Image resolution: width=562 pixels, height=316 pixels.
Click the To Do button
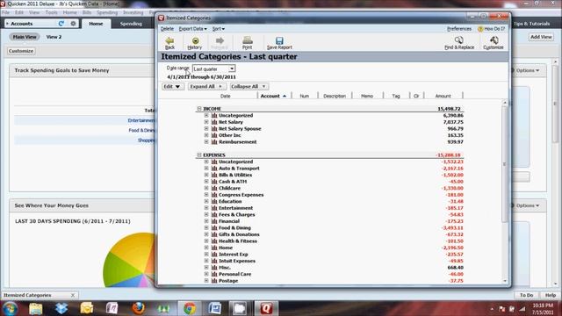click(x=526, y=295)
